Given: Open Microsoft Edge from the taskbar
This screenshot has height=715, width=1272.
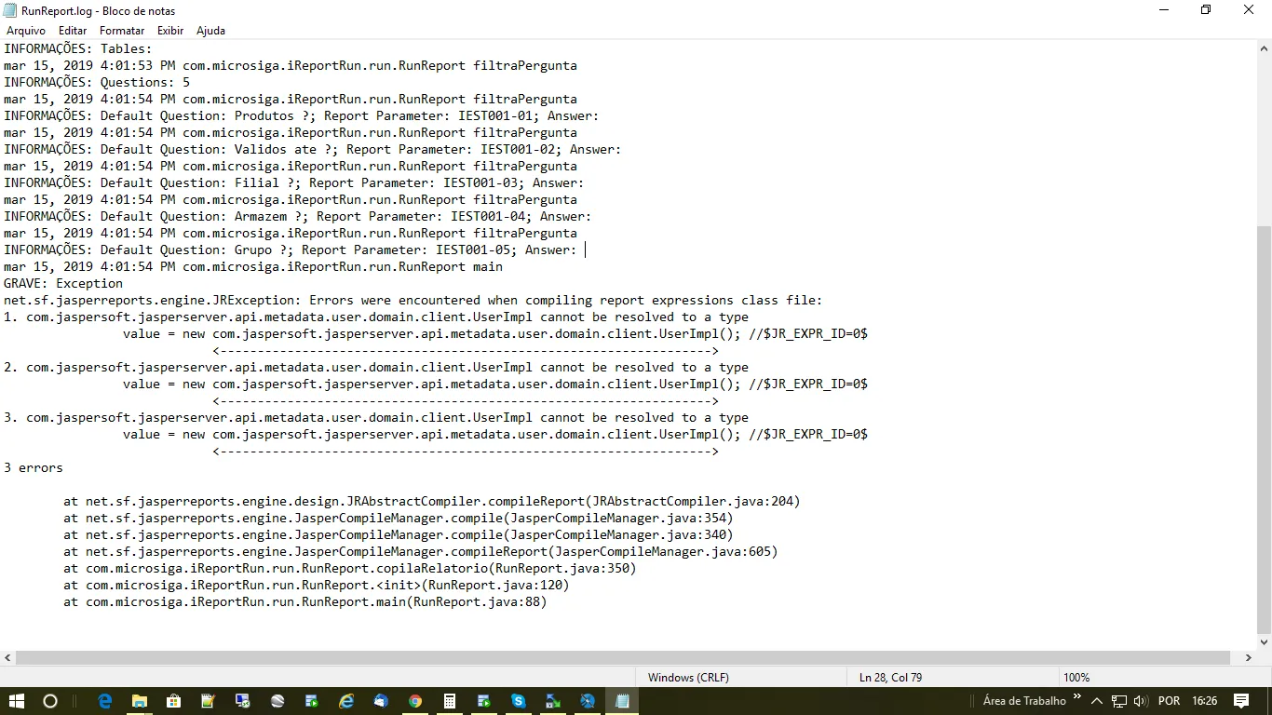Looking at the screenshot, I should click(105, 701).
